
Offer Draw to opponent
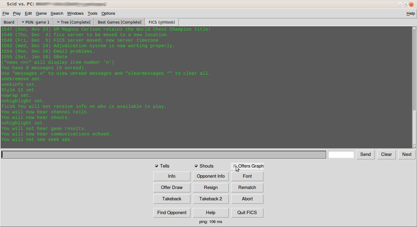172,187
